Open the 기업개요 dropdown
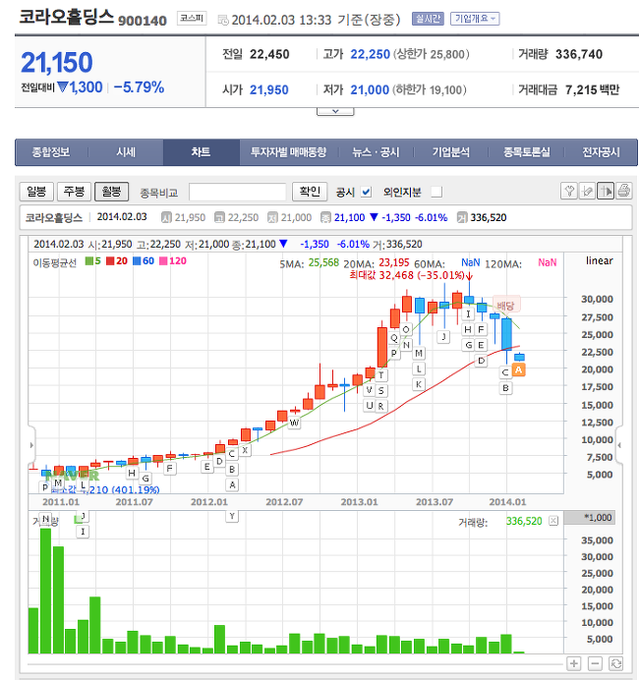The height and width of the screenshot is (680, 639). pyautogui.click(x=475, y=19)
